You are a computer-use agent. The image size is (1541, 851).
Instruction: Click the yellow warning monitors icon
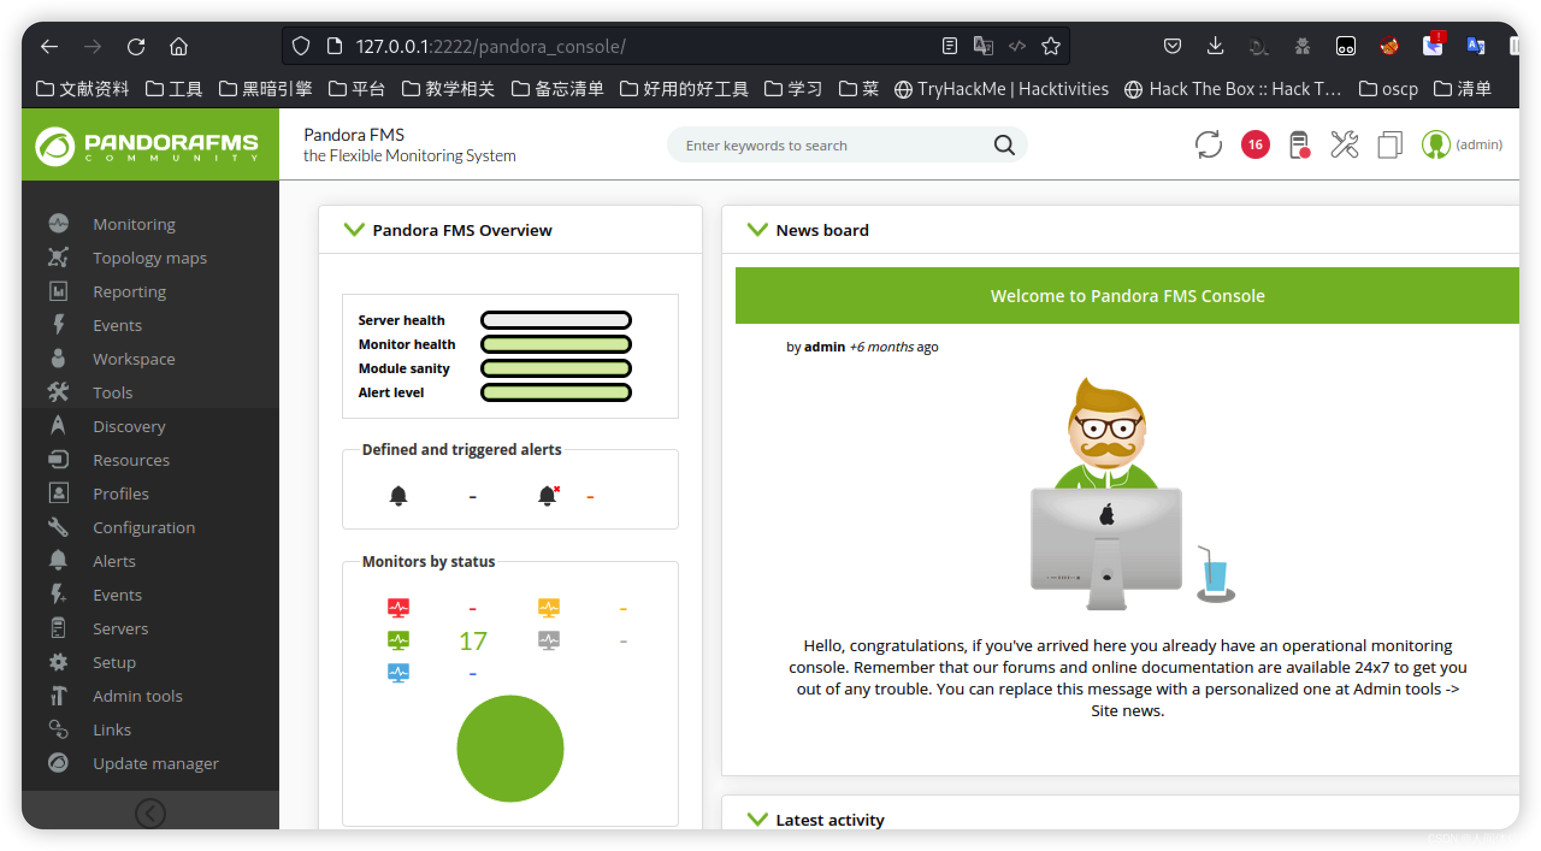[x=549, y=608]
